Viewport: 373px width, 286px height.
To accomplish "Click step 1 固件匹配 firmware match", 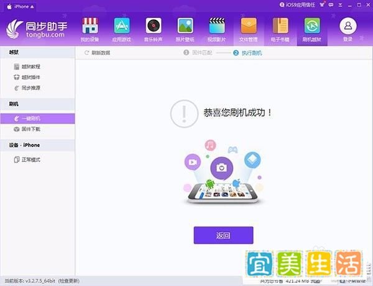I will tap(198, 53).
